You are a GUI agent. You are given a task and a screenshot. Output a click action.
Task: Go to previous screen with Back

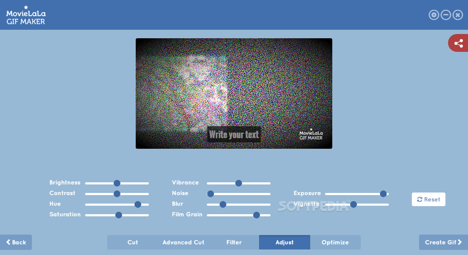(x=16, y=242)
